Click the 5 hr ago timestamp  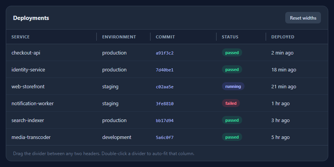point(280,137)
